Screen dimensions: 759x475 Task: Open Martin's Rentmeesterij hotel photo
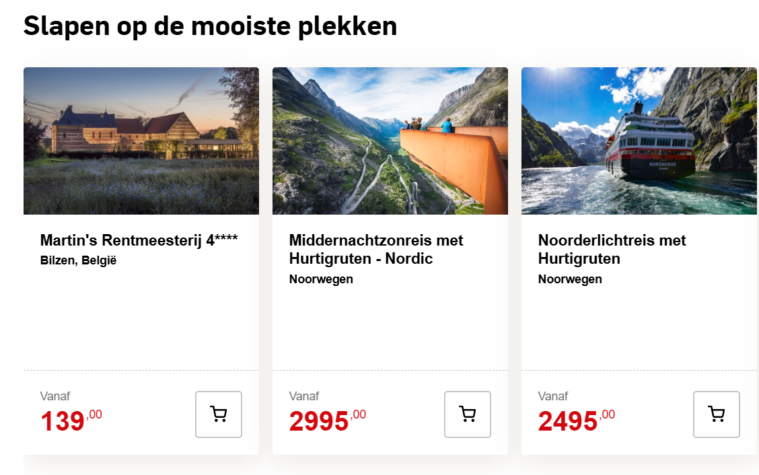(141, 141)
